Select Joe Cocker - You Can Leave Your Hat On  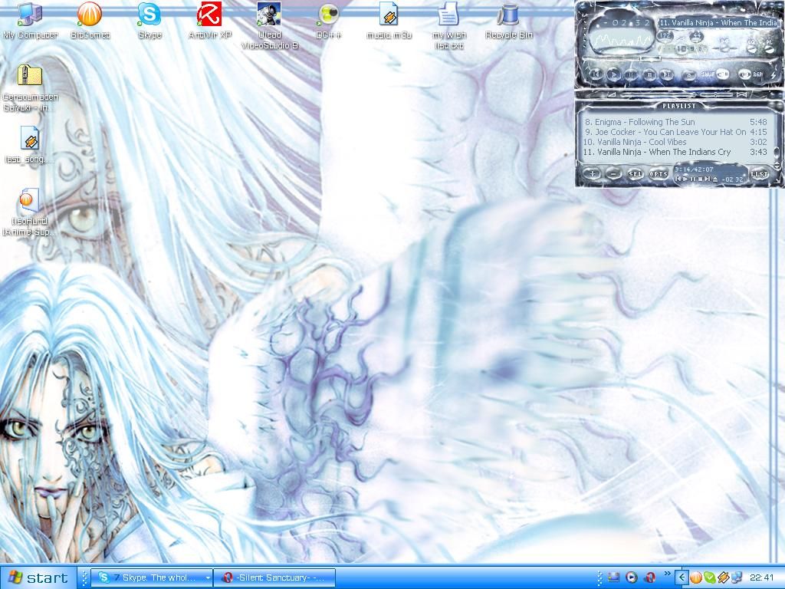(x=676, y=132)
